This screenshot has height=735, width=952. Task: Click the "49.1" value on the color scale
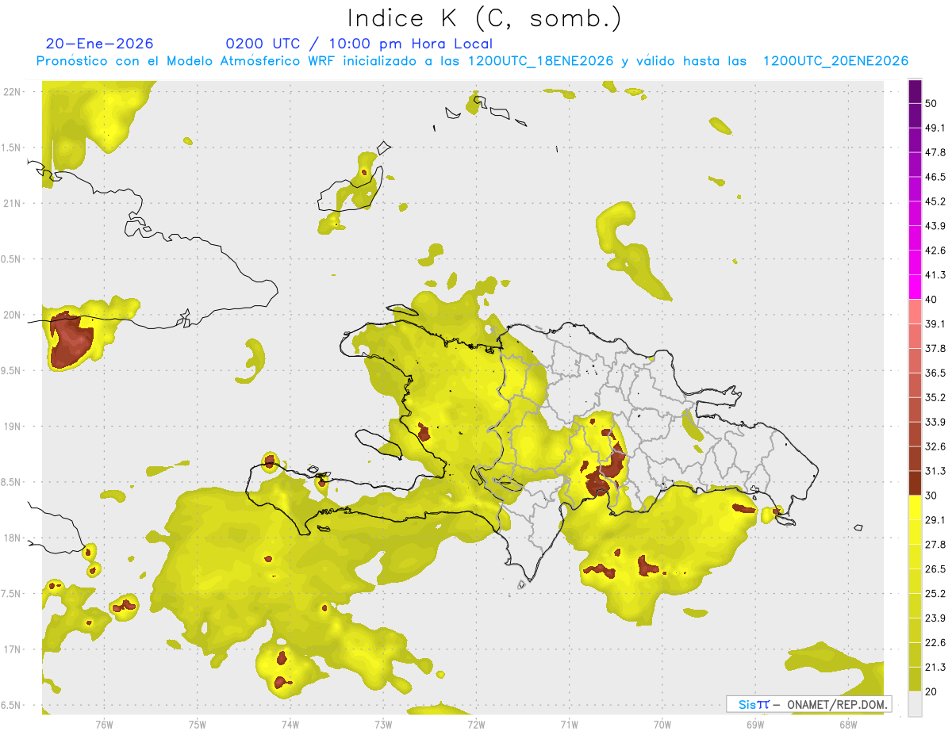[935, 128]
